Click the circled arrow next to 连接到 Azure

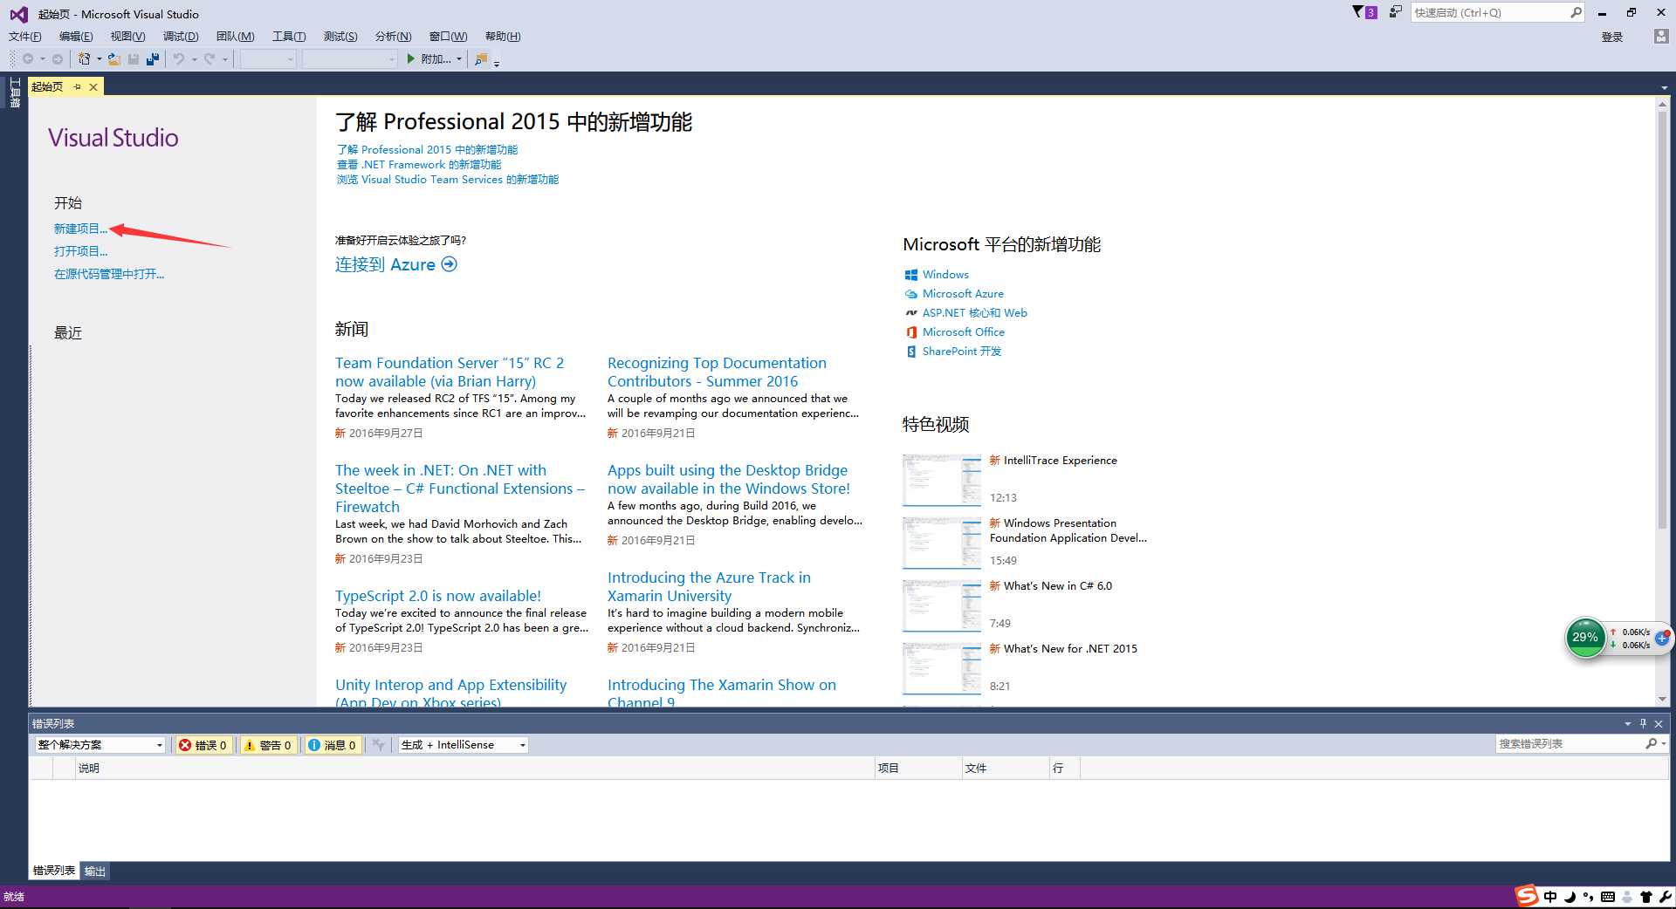(449, 264)
